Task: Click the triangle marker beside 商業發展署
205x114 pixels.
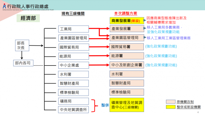Action: point(145,20)
